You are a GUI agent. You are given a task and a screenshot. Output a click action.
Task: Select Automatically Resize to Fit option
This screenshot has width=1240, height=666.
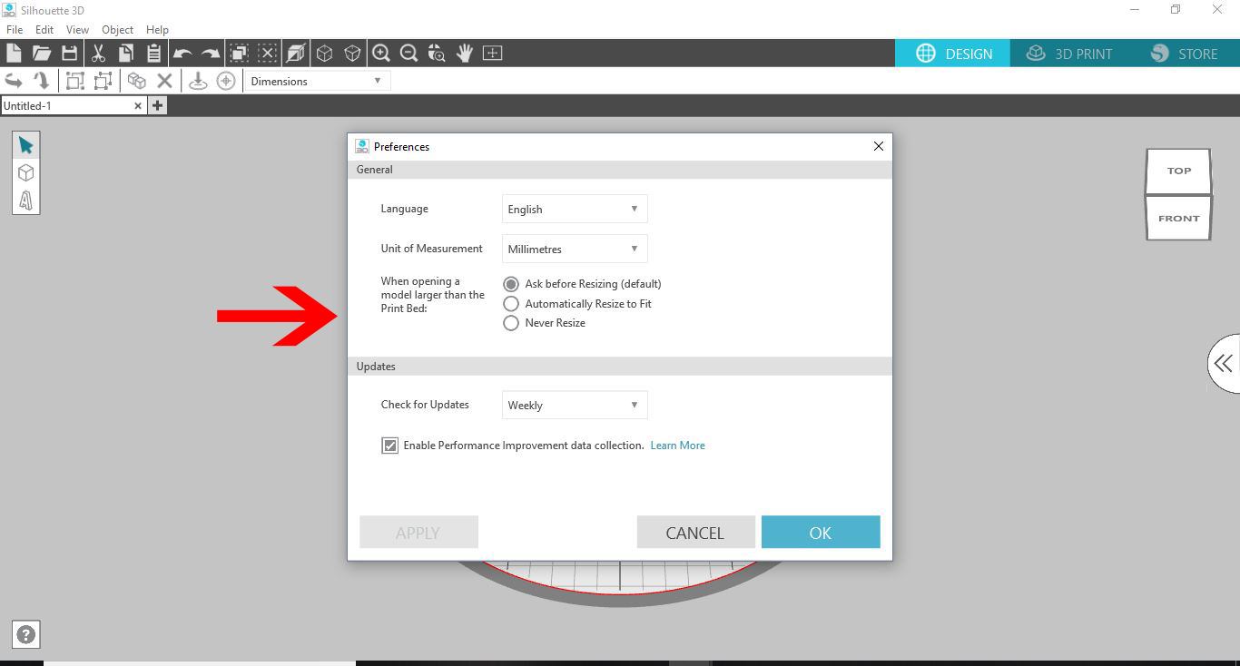pos(511,304)
